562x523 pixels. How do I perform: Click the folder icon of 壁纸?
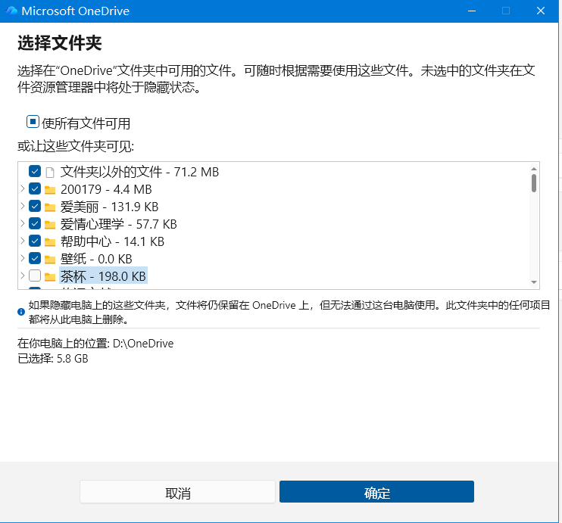50,260
